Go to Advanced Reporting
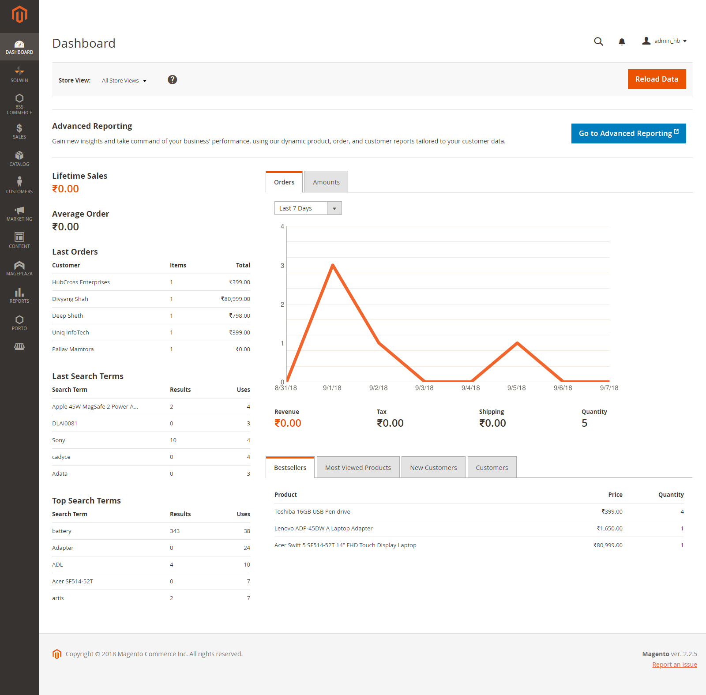 (628, 133)
